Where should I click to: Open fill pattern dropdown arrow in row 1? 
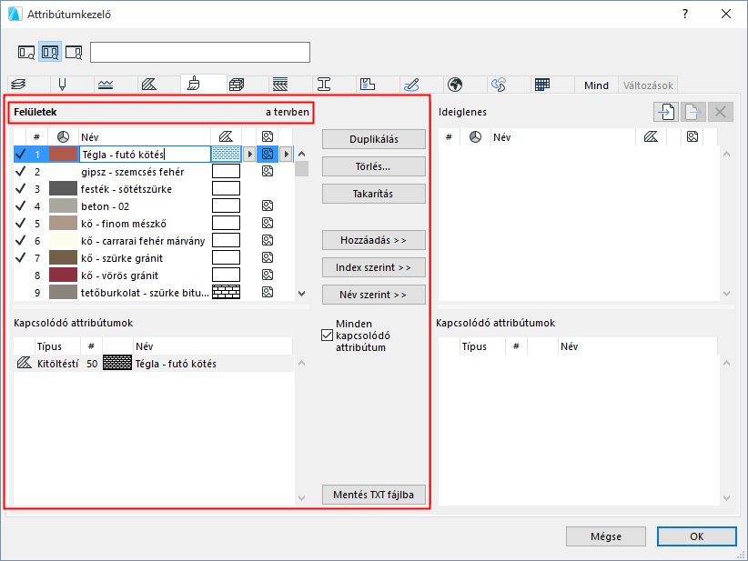coord(249,154)
